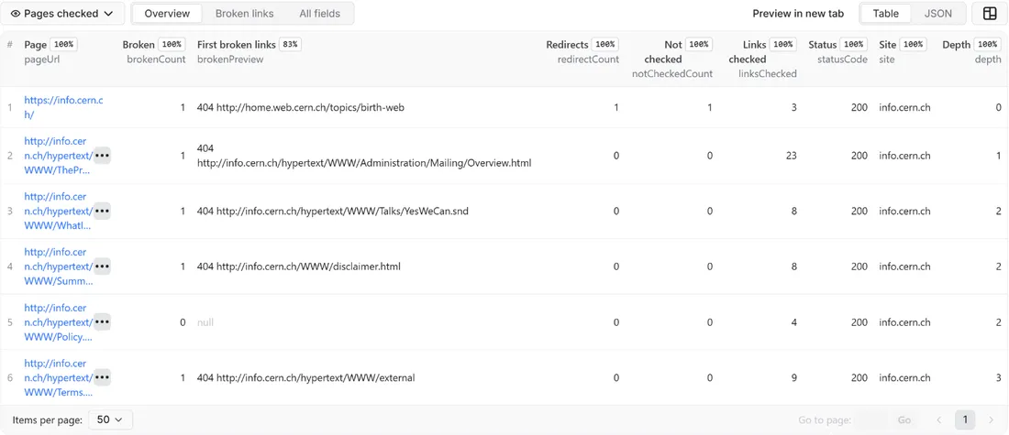1009x435 pixels.
Task: Open the column layout icon button
Action: coord(990,14)
